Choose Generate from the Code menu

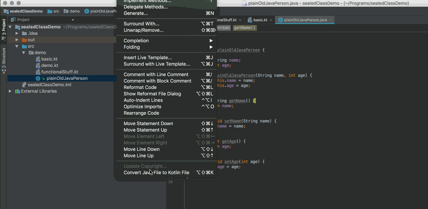(x=166, y=13)
